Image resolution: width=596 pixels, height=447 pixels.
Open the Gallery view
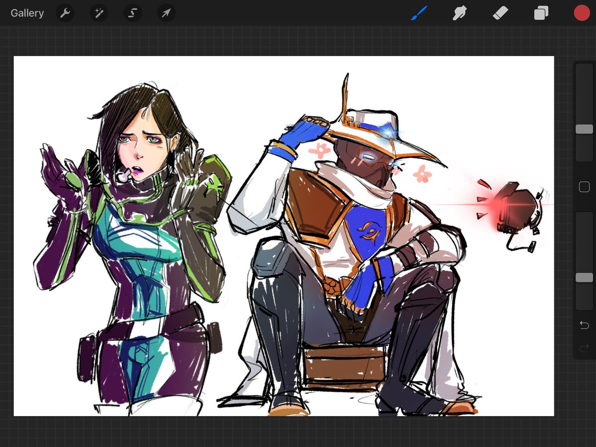tap(27, 13)
